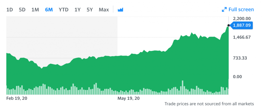Select the active 6M range tab

tap(49, 10)
